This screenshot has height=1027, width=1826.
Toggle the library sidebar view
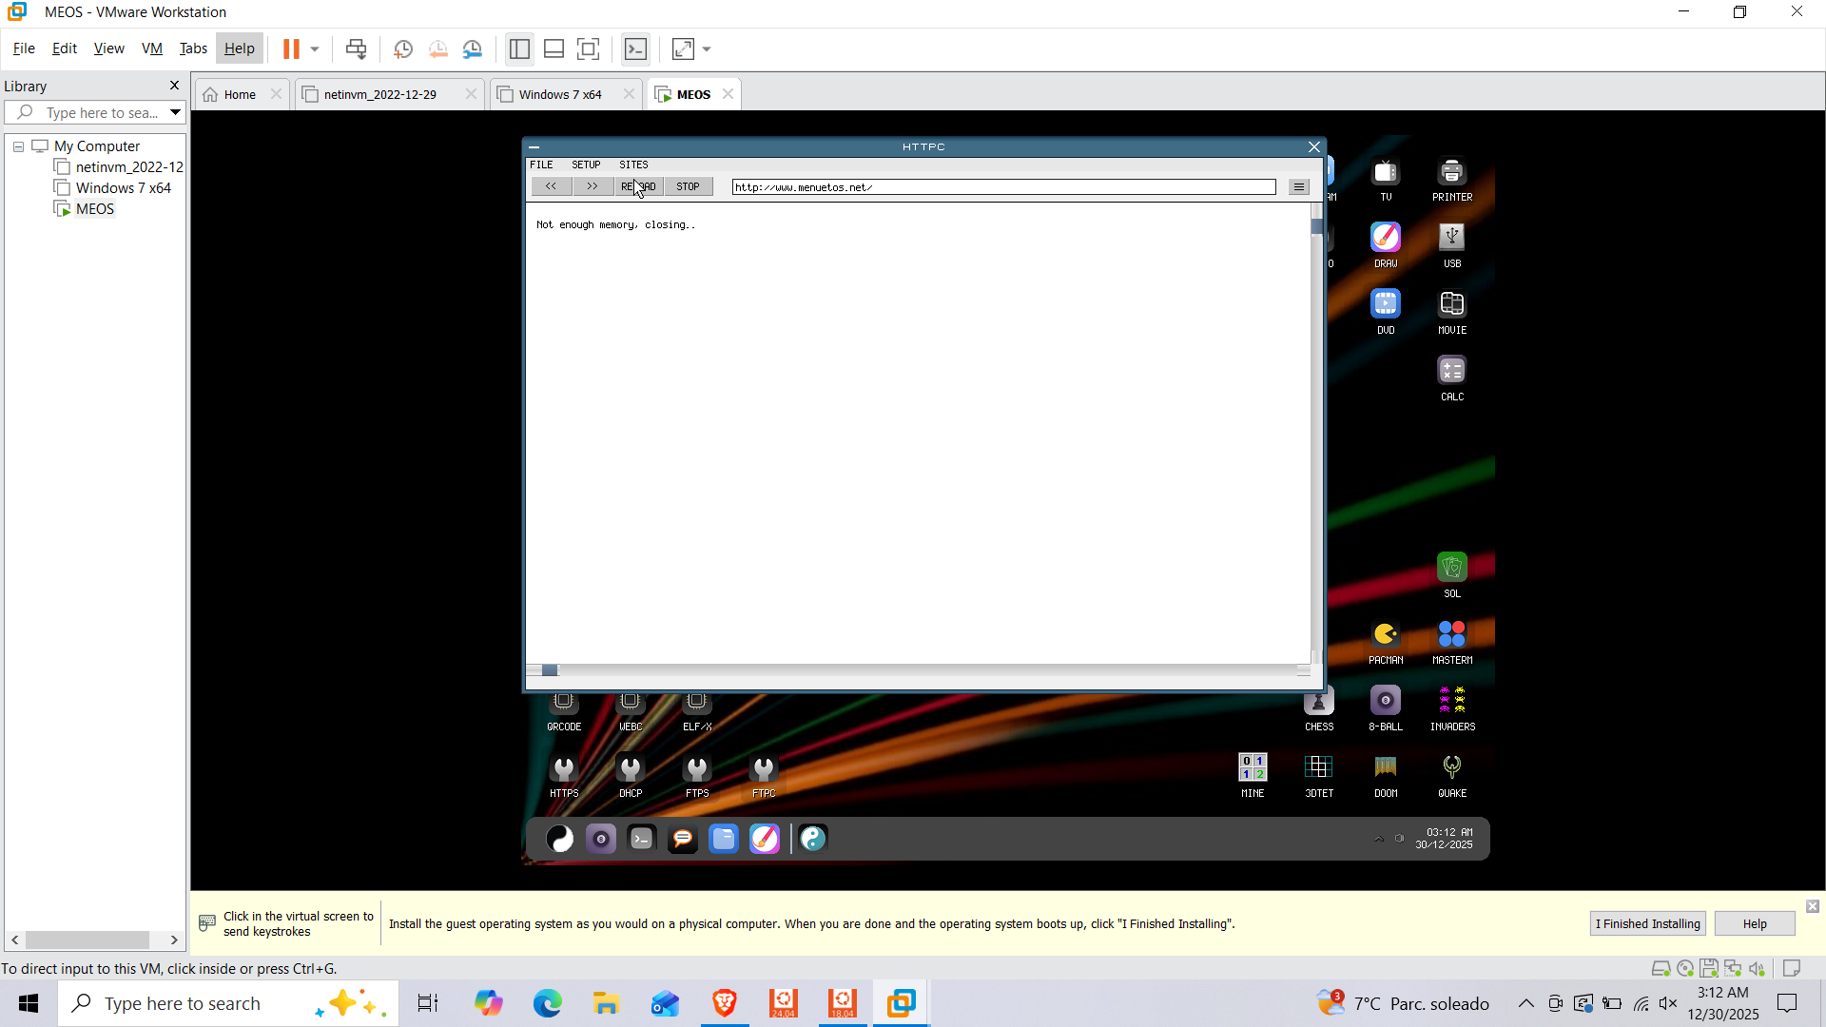519,48
